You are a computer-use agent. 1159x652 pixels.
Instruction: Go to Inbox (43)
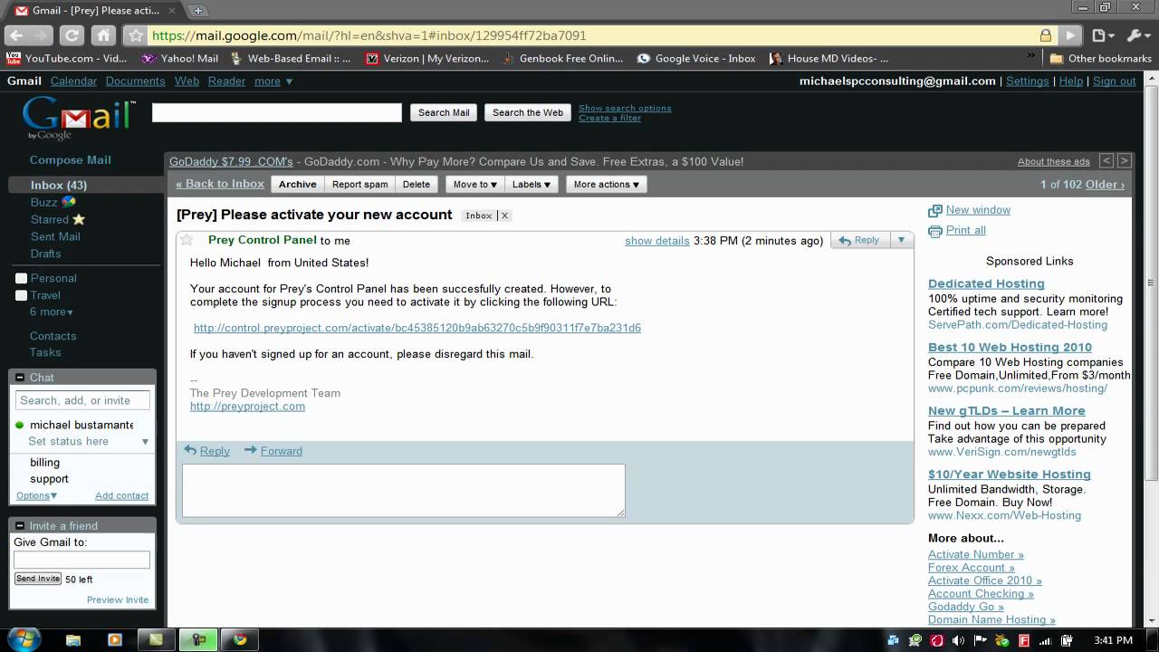coord(59,185)
